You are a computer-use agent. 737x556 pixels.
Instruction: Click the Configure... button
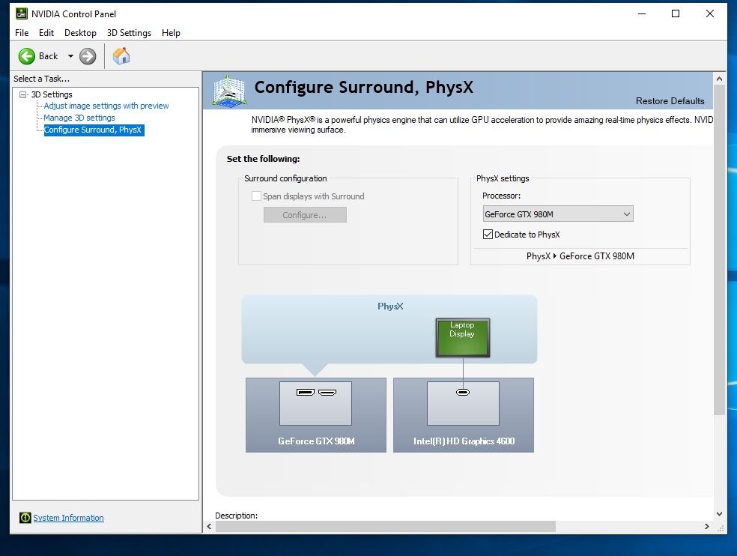(x=305, y=215)
